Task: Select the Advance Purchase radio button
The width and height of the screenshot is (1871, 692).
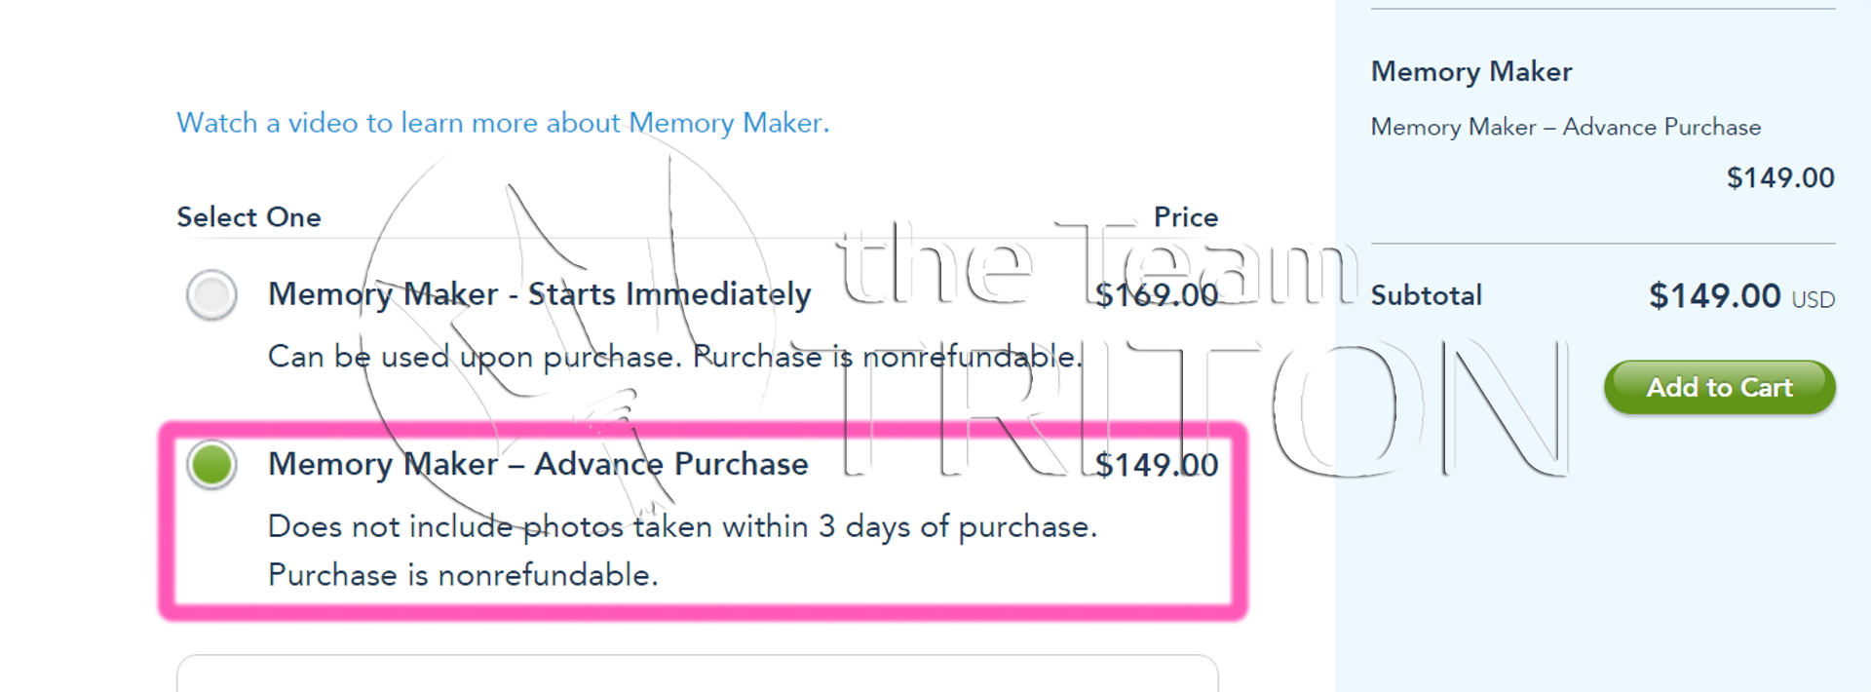Action: [211, 464]
